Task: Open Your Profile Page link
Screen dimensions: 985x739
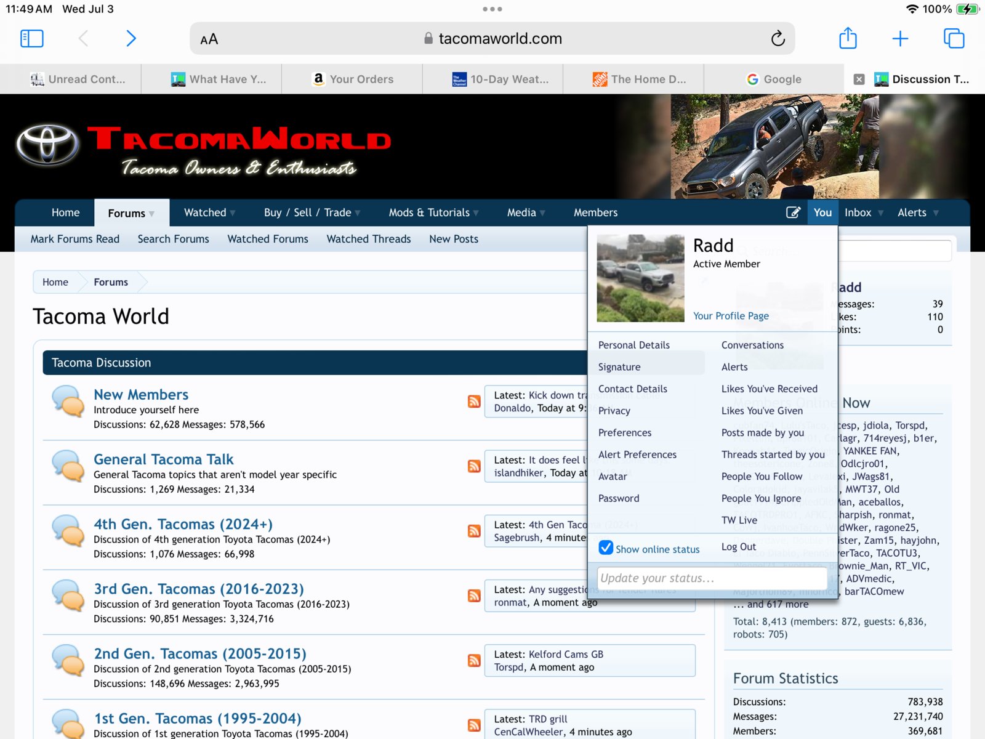Action: (731, 316)
